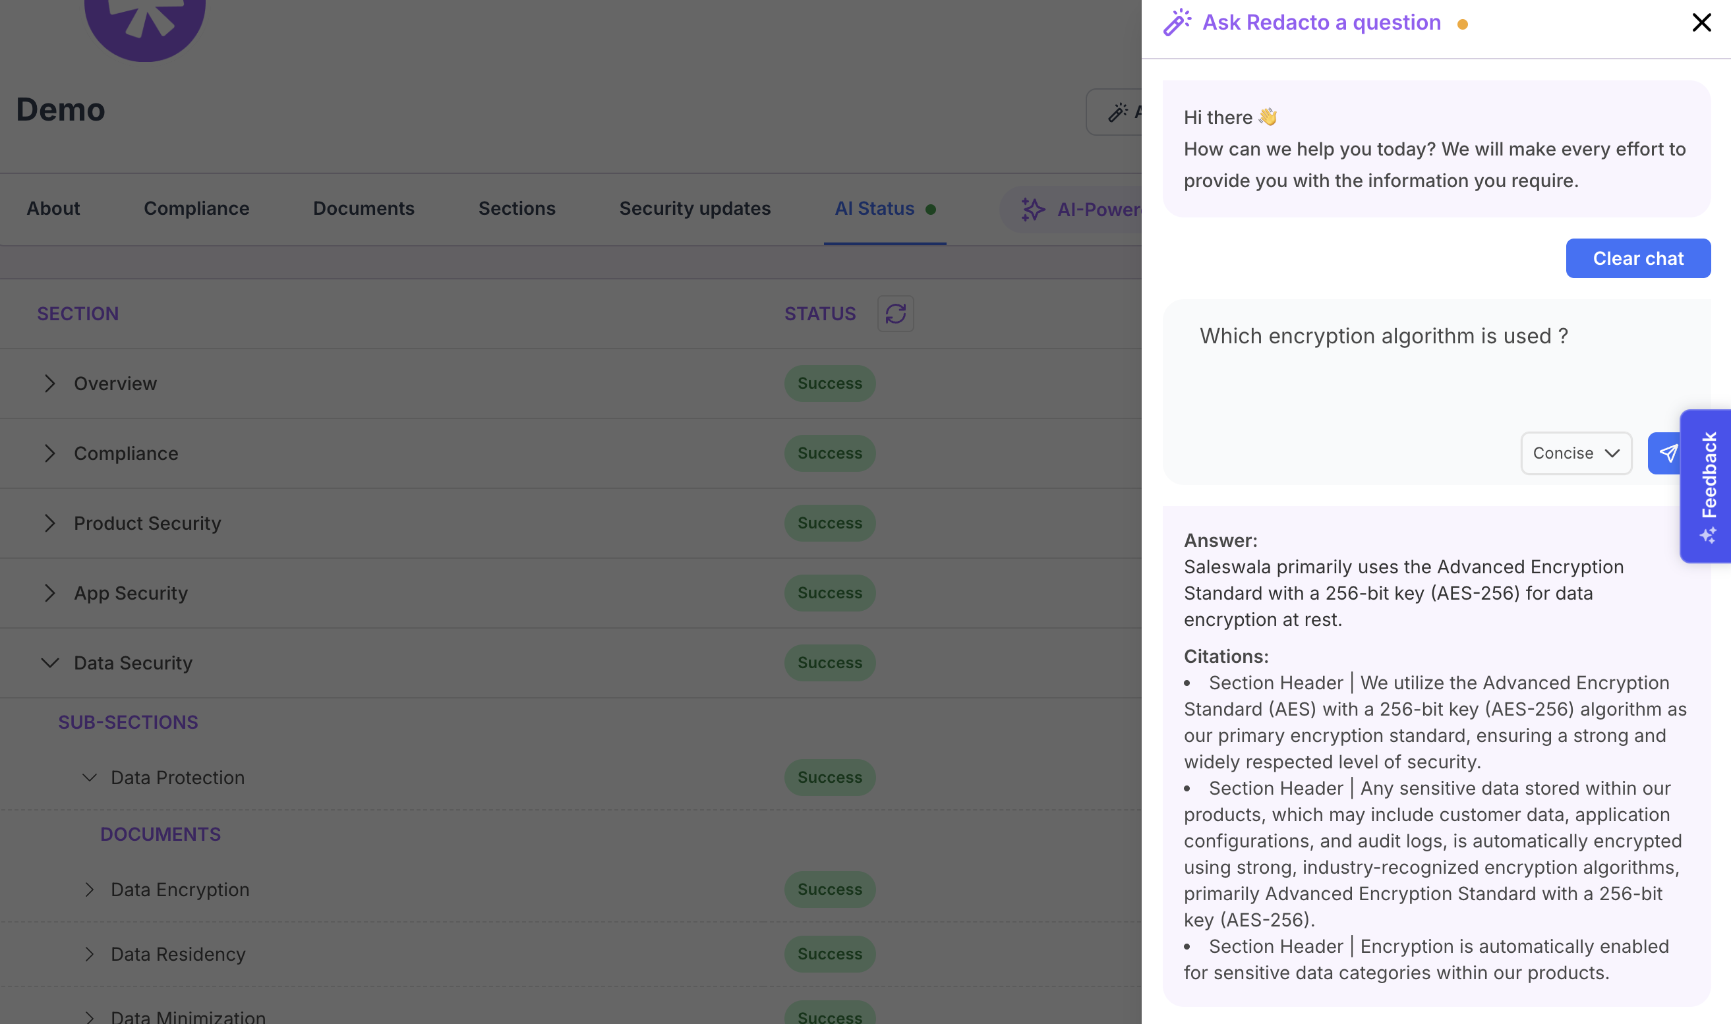
Task: Send the question with paper plane icon
Action: (x=1664, y=453)
